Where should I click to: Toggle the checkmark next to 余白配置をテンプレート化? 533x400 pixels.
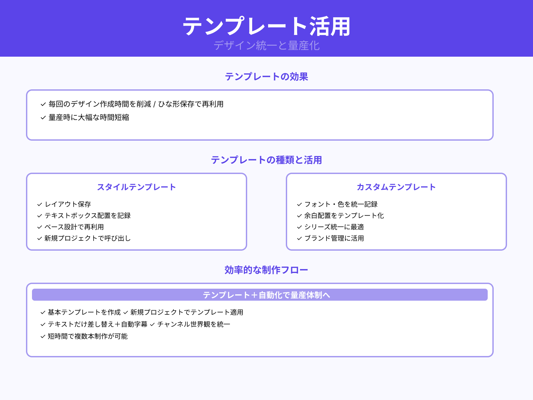[298, 216]
